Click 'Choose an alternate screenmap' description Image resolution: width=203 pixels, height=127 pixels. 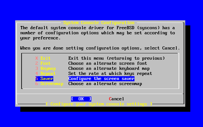pyautogui.click(x=105, y=84)
